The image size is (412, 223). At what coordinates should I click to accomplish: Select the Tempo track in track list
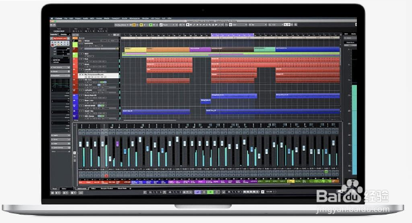pos(87,41)
